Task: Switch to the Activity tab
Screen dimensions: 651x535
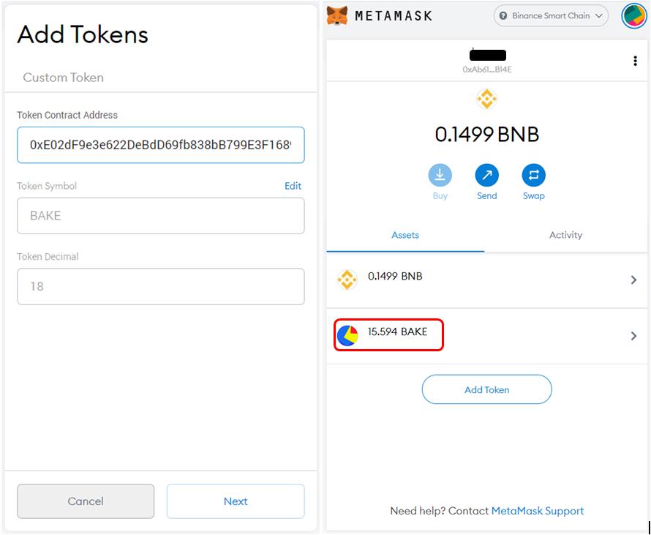Action: (565, 235)
